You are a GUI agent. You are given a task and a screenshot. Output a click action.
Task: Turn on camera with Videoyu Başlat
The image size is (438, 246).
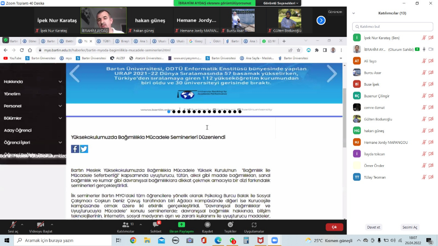pos(40,225)
